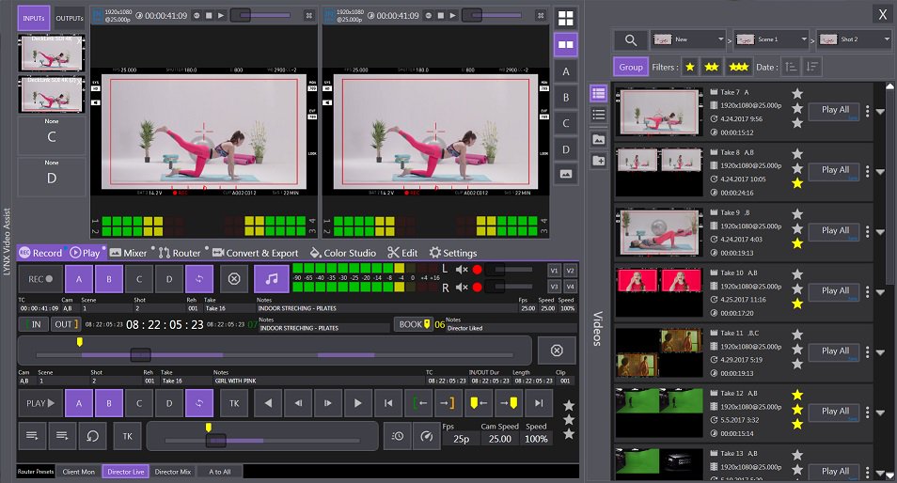Open the Color Studio tab
The width and height of the screenshot is (897, 483).
[x=343, y=253]
